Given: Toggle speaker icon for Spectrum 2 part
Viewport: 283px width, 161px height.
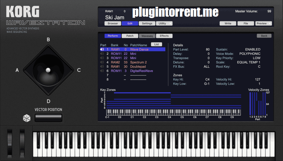Looking at the screenshot, I should click(x=102, y=62).
